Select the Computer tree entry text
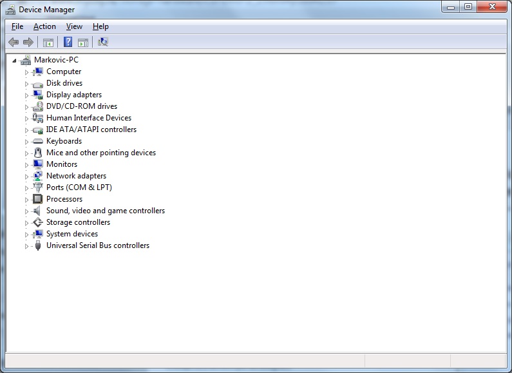The width and height of the screenshot is (512, 373). tap(64, 72)
